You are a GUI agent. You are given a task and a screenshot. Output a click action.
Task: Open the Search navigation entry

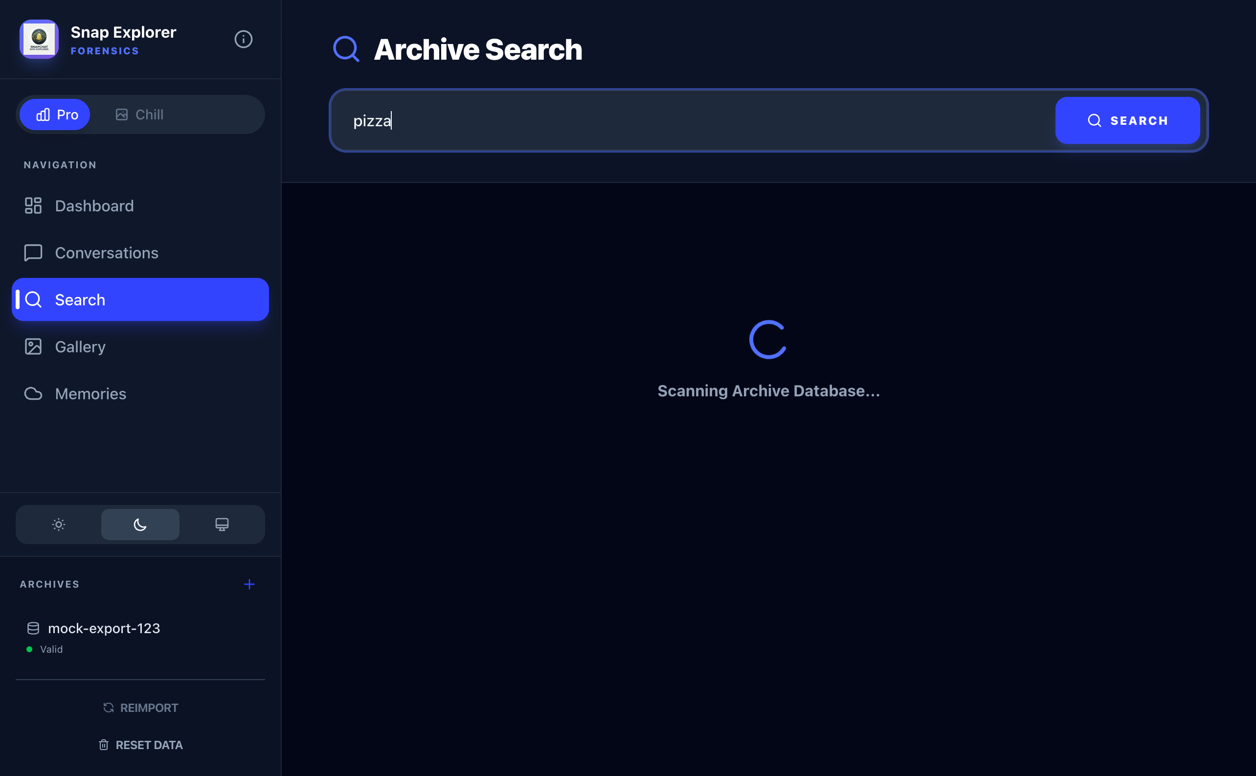pyautogui.click(x=80, y=299)
